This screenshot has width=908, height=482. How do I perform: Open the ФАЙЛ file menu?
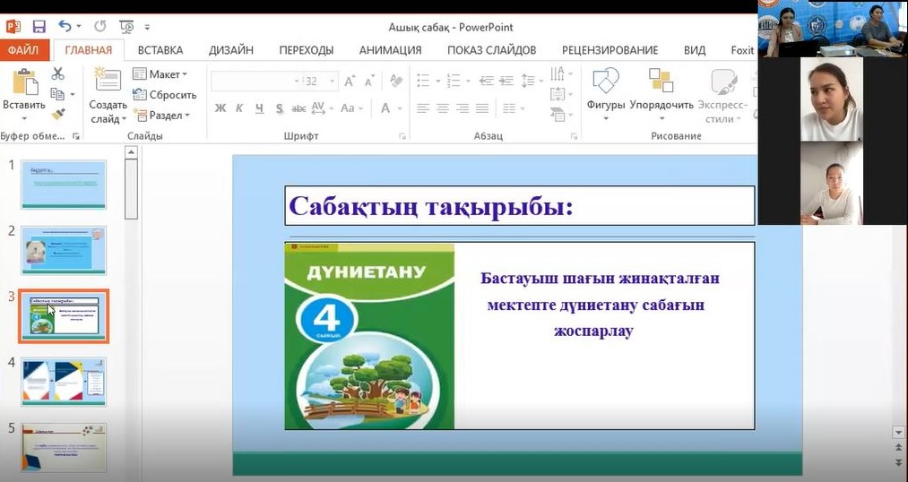click(x=23, y=50)
